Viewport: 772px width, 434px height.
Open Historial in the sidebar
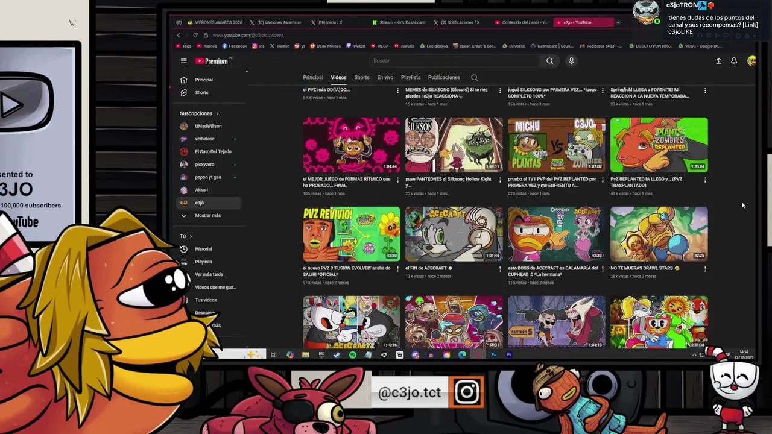203,248
